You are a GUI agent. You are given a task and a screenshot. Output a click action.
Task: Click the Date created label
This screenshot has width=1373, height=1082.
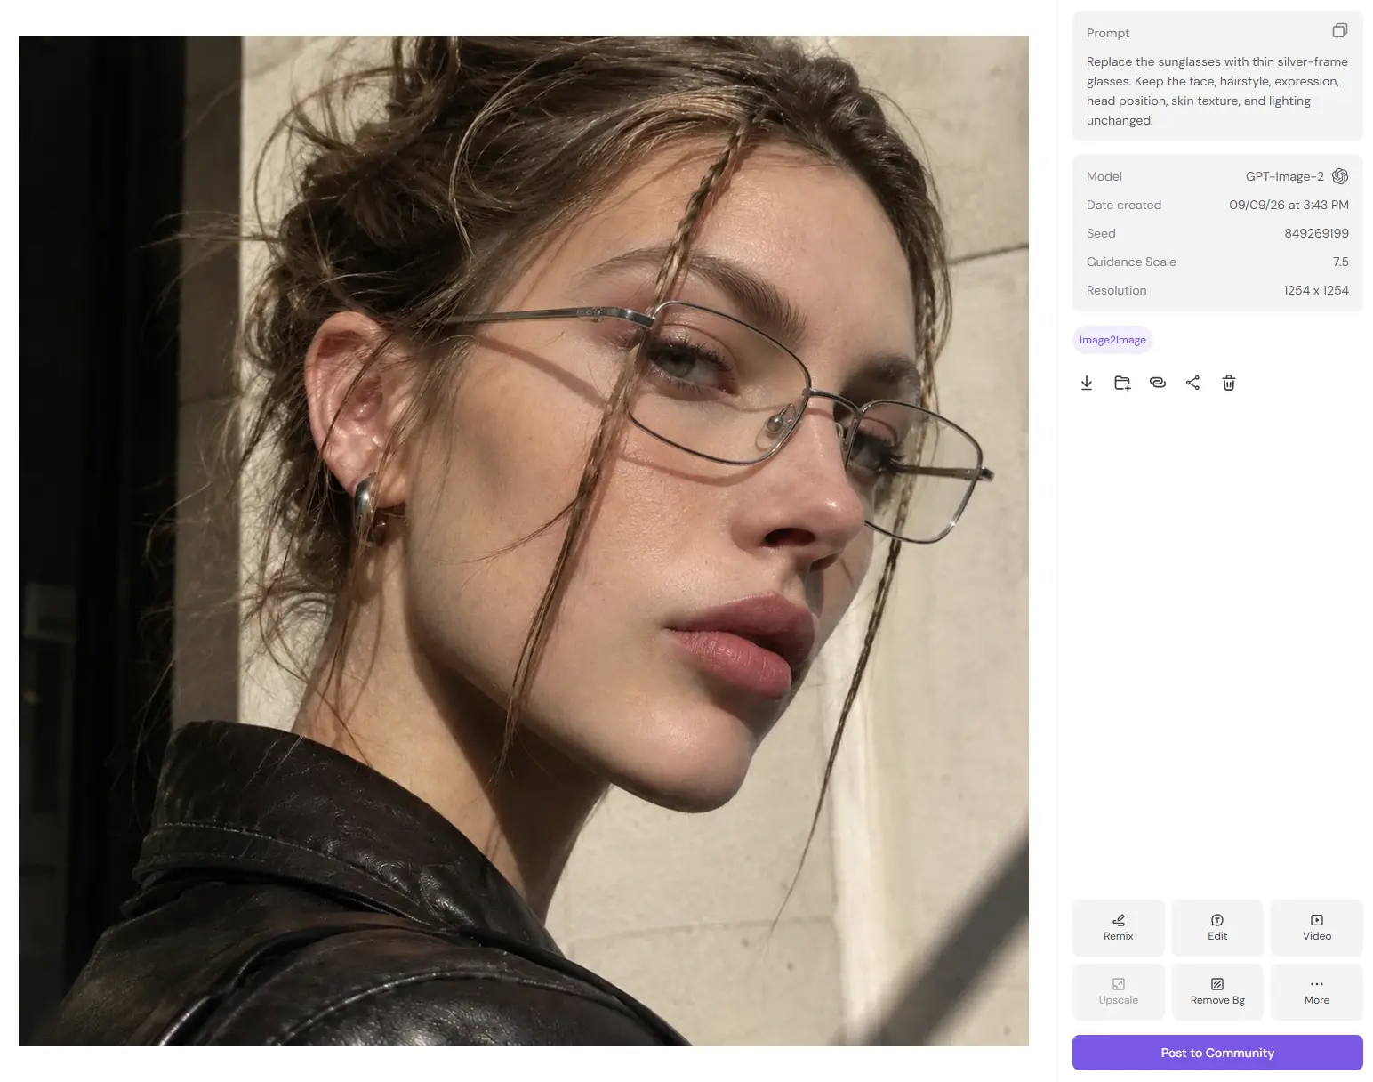click(x=1124, y=205)
